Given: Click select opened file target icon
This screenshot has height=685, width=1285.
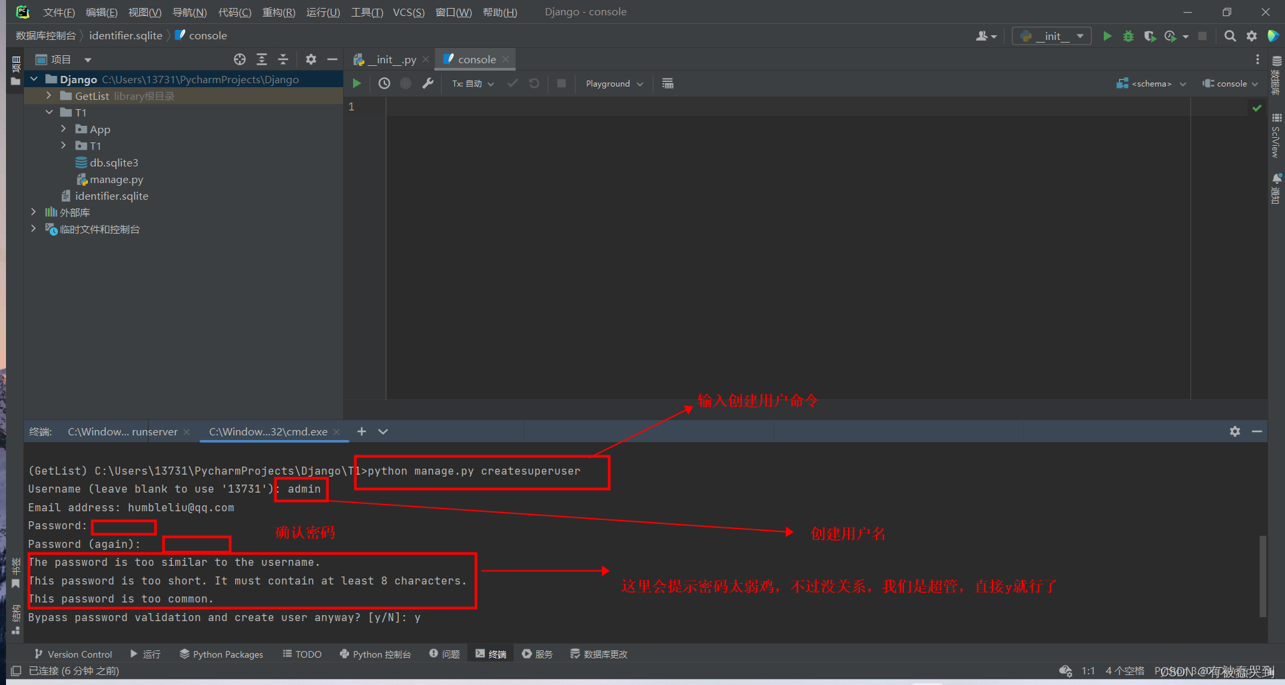Looking at the screenshot, I should [x=240, y=59].
